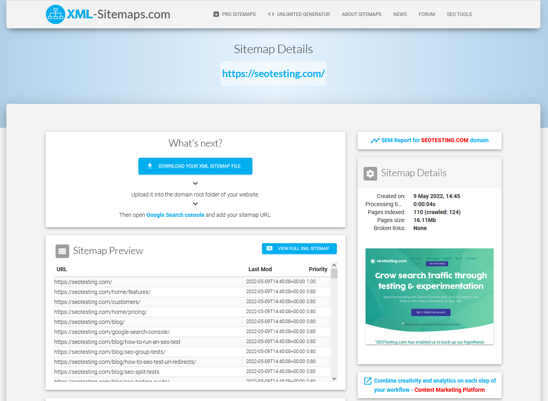Click the sitemap preview scroll up arrow
This screenshot has width=548, height=401.
[334, 266]
